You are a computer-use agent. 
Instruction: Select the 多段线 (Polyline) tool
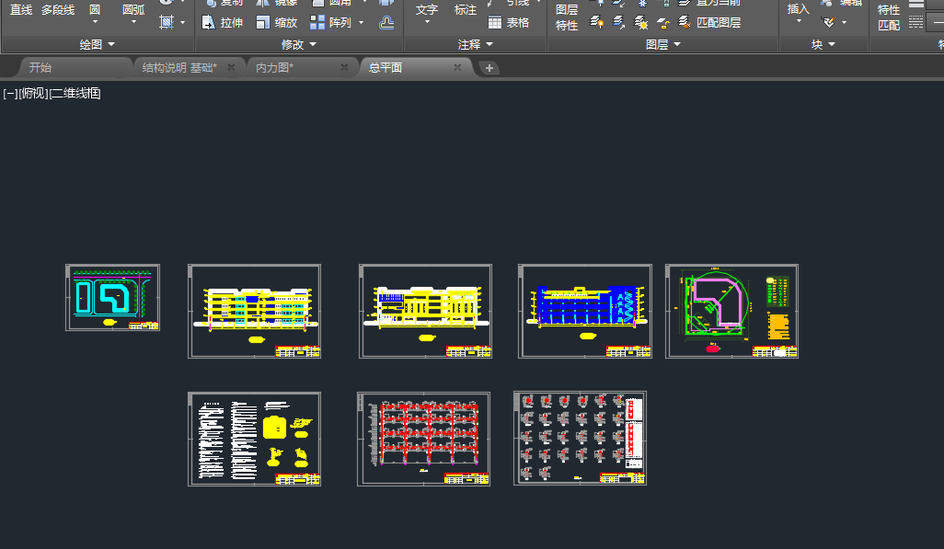58,9
